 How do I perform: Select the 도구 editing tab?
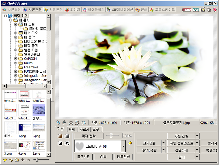click(x=96, y=129)
